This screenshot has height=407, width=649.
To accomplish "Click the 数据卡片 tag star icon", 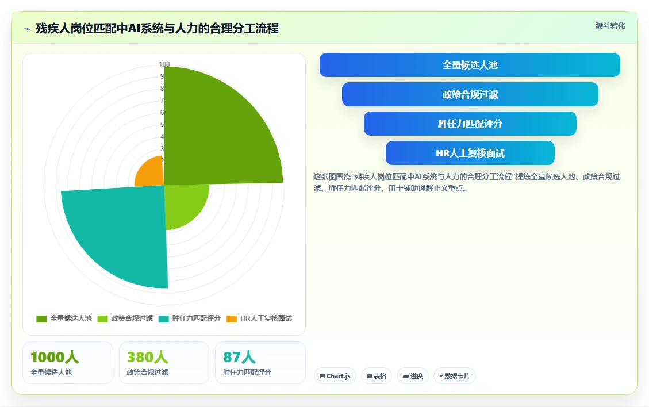I will pos(441,376).
